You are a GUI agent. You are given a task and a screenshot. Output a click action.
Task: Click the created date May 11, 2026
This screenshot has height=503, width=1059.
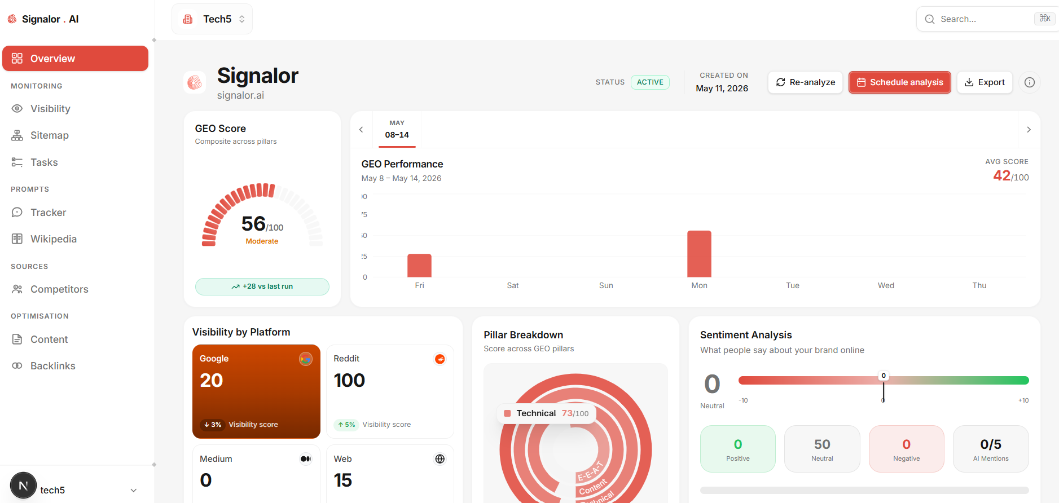[x=722, y=89]
